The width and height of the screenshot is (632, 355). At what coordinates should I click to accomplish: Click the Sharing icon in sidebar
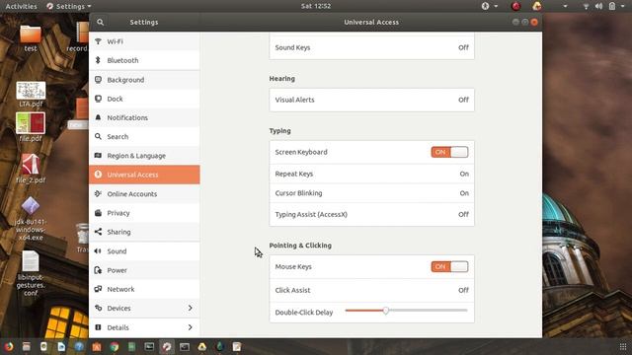pos(98,232)
